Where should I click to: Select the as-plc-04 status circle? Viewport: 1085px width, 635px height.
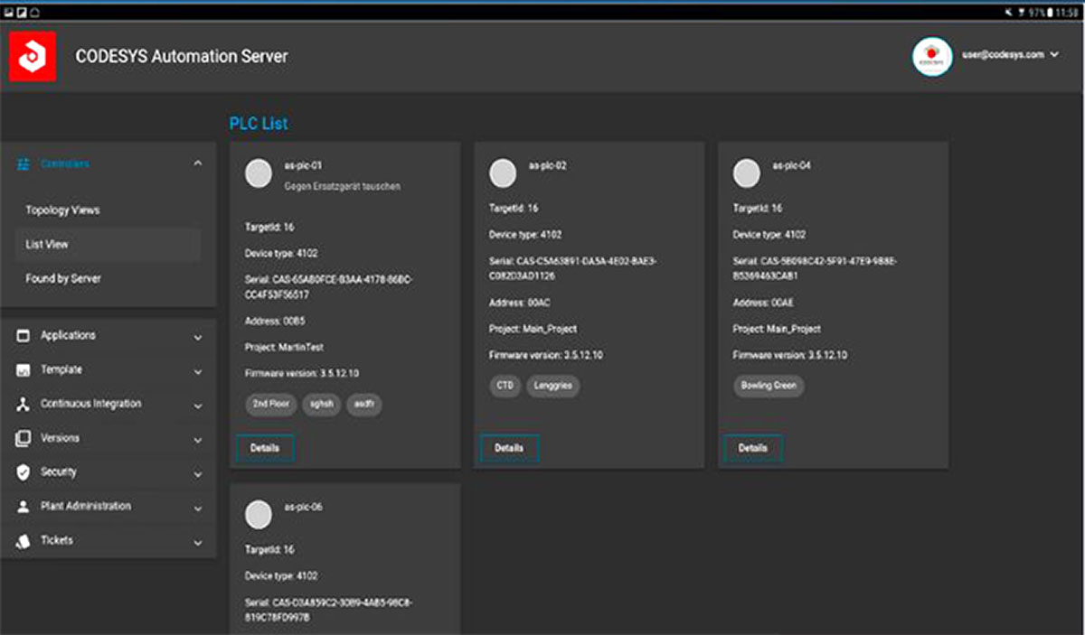click(x=747, y=174)
